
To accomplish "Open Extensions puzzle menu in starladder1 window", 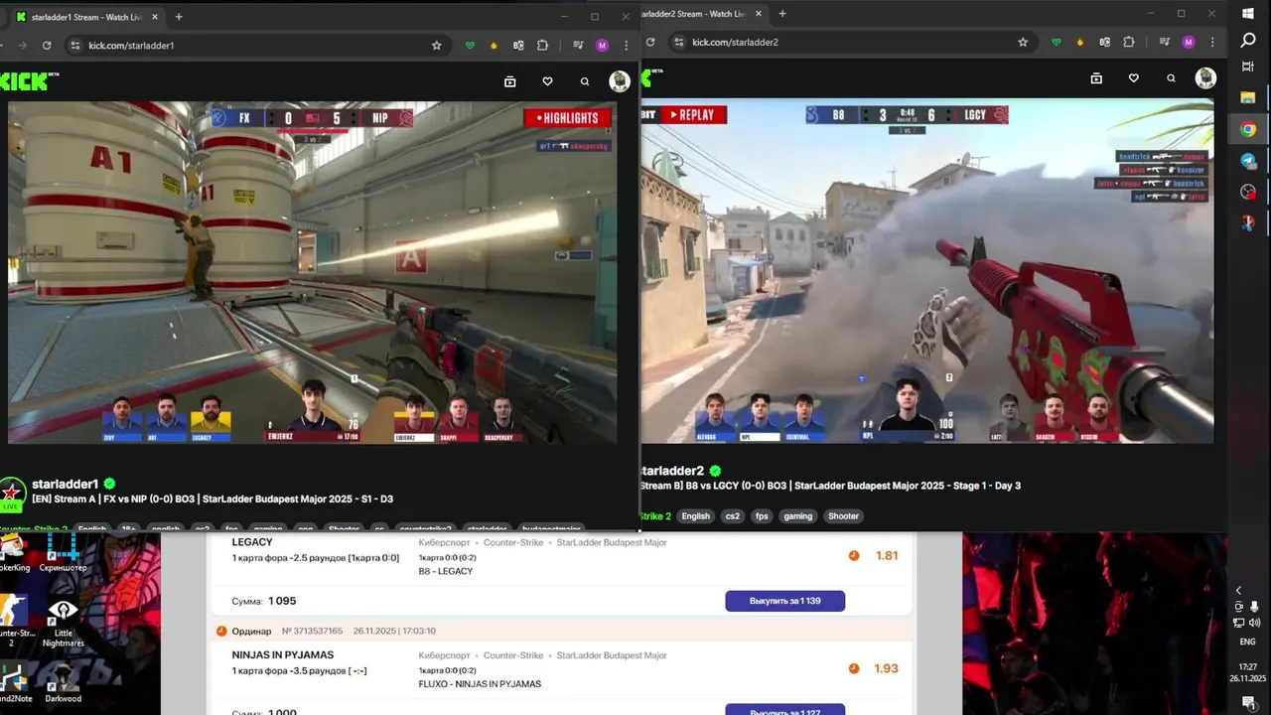I will pos(542,45).
